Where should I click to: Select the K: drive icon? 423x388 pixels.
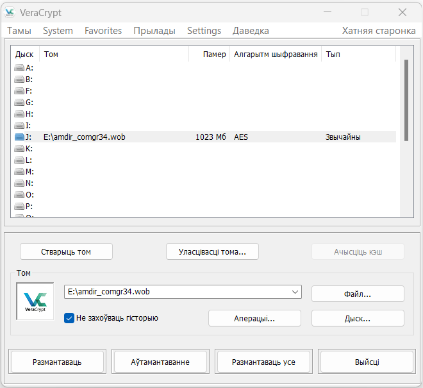point(19,149)
